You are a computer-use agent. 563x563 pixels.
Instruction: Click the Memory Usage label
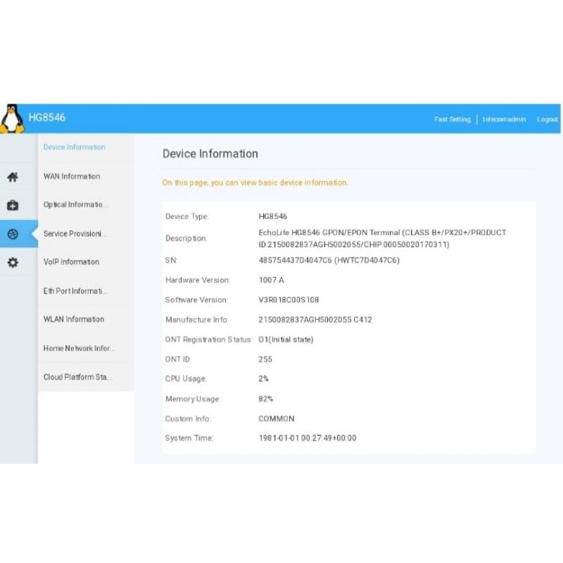click(192, 399)
